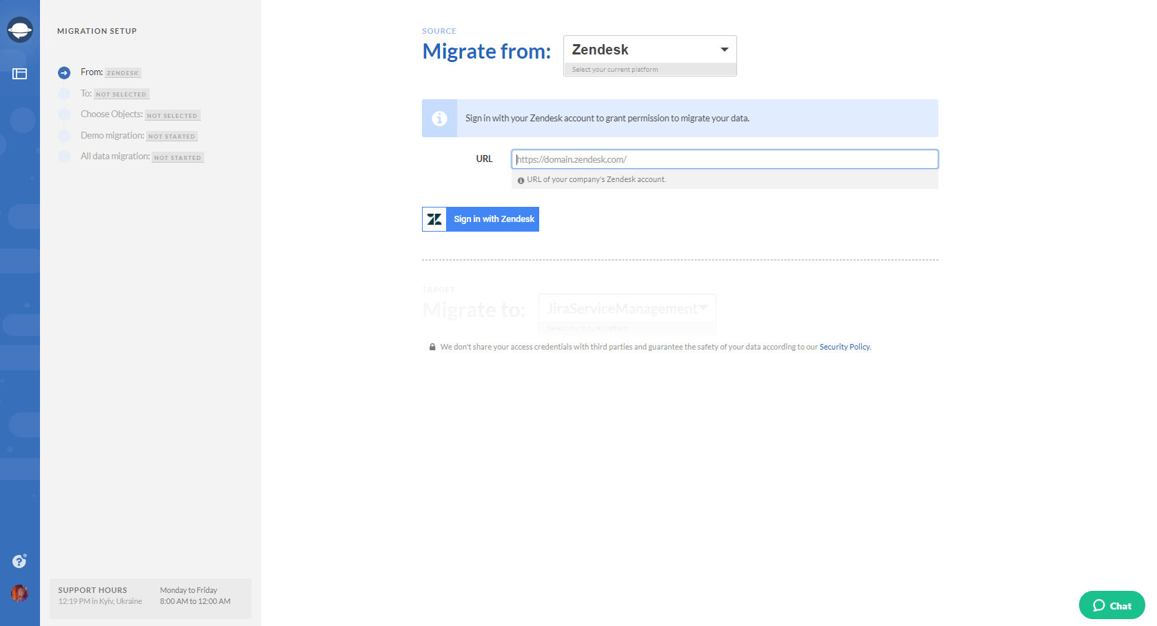Click '12:19 PM in Kyiv, Ukraine' text

(x=100, y=601)
